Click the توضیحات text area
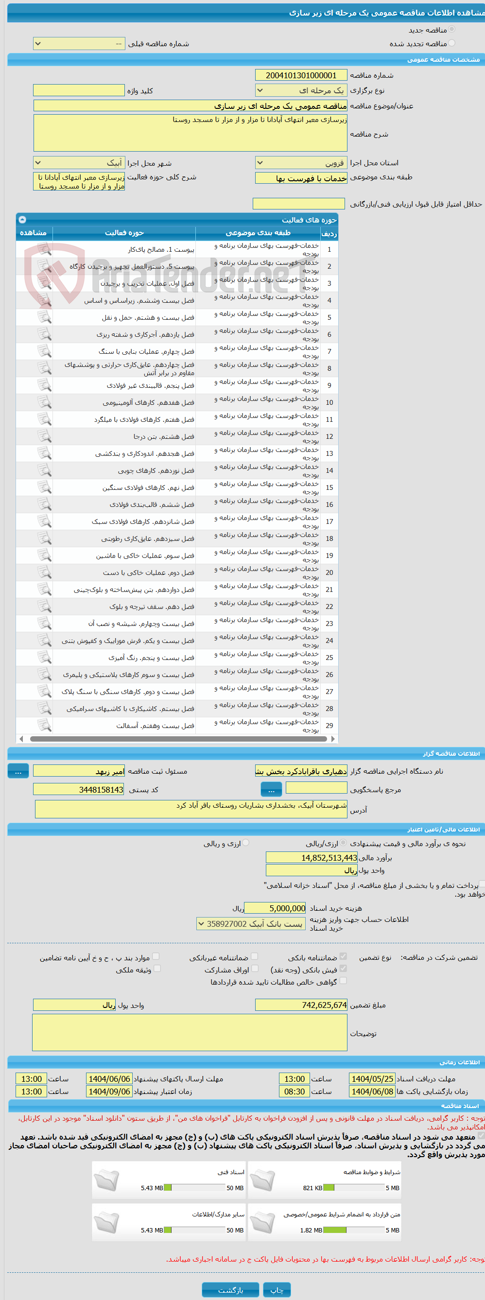This screenshot has width=485, height=1300. coord(190,1033)
